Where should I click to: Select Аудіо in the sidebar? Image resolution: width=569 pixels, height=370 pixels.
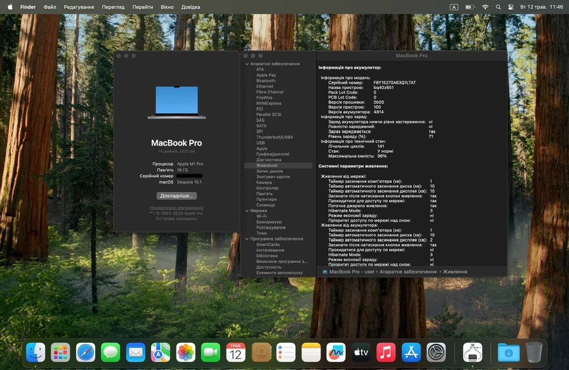coord(262,149)
